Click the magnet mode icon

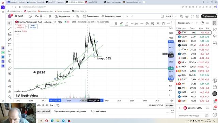click(x=10, y=81)
